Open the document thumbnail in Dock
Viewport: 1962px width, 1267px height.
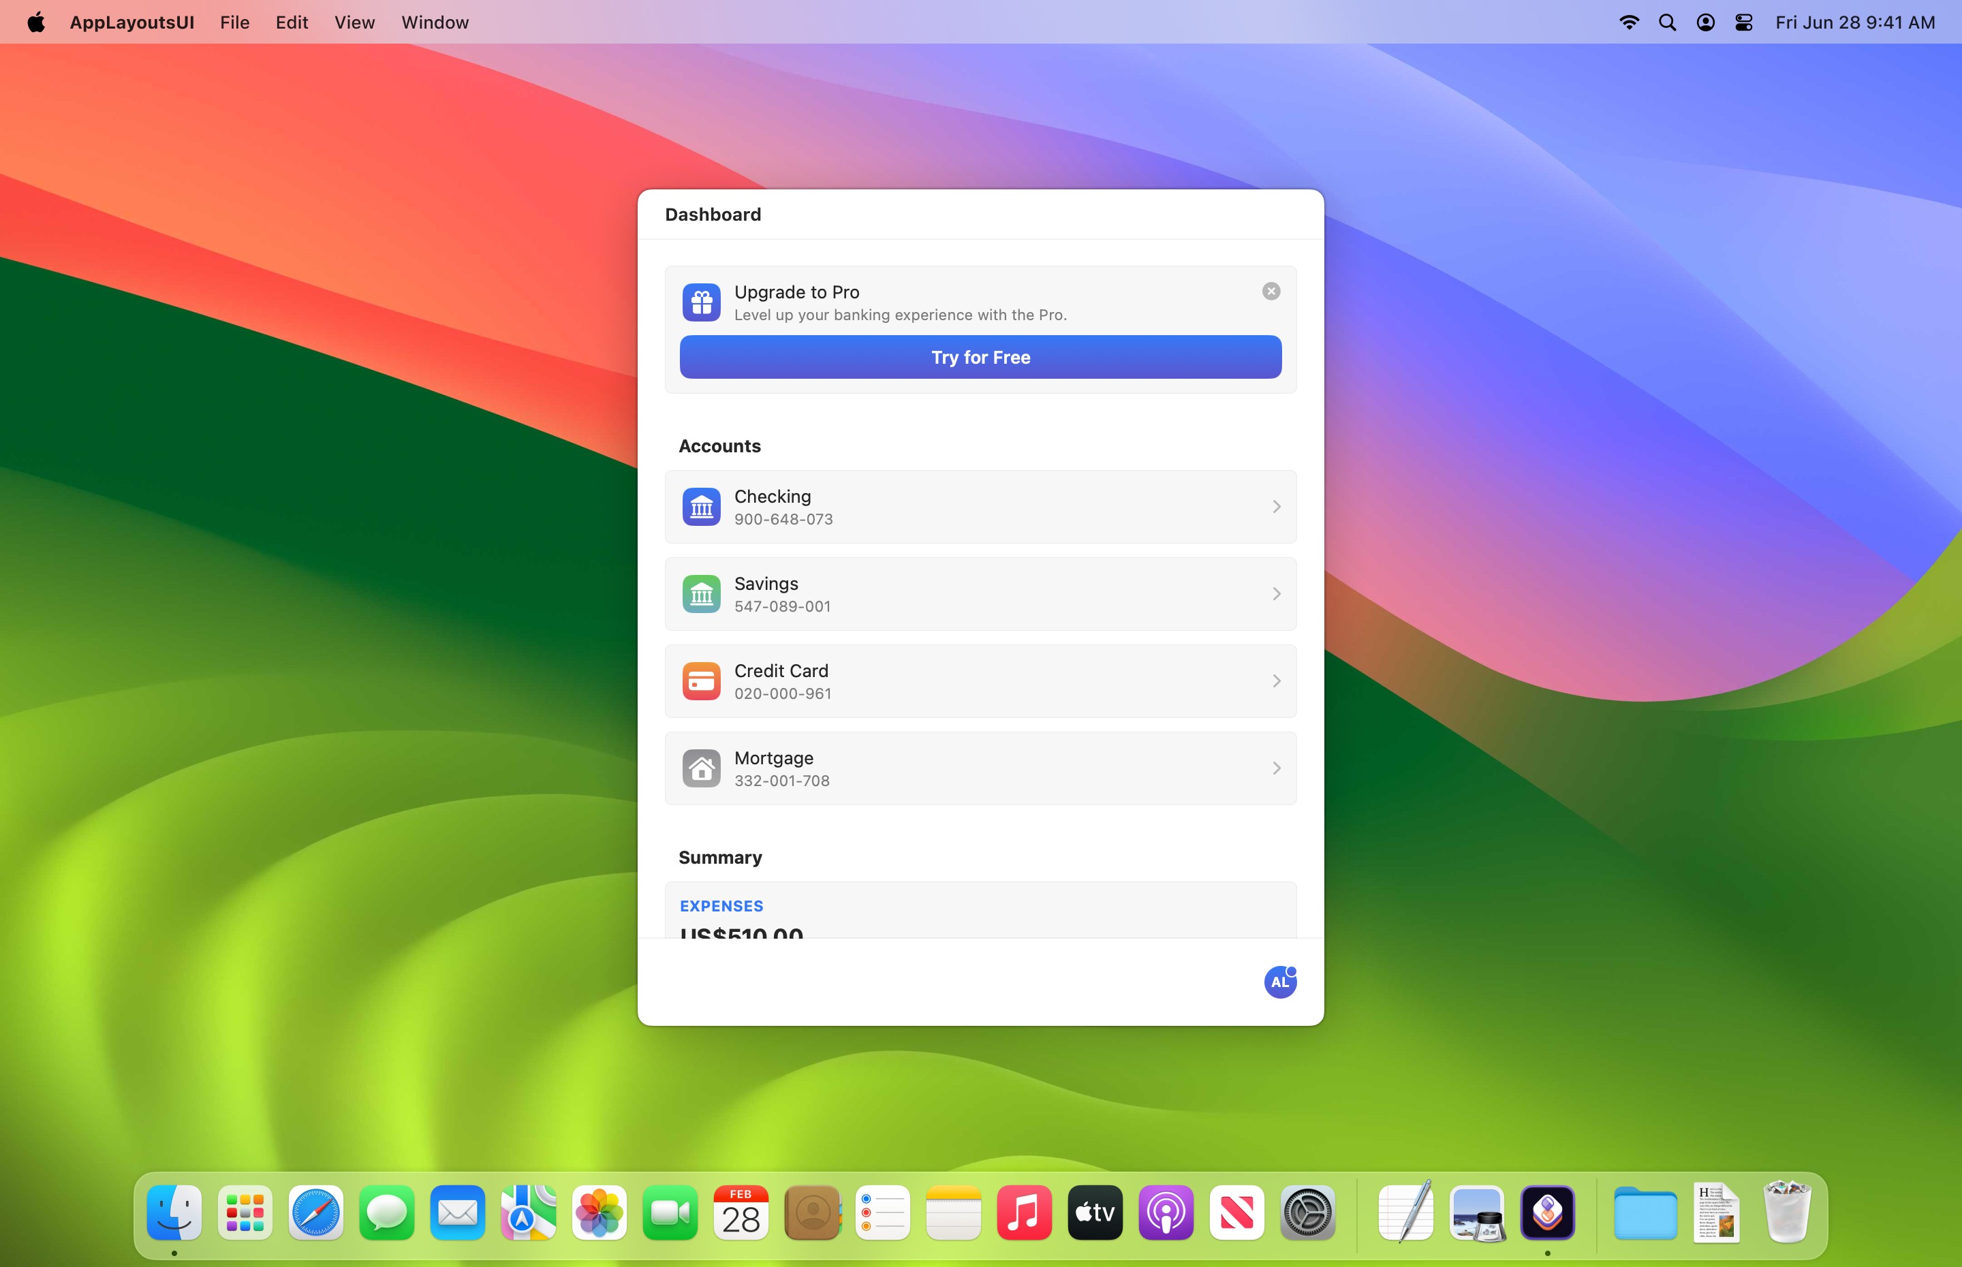pyautogui.click(x=1716, y=1212)
